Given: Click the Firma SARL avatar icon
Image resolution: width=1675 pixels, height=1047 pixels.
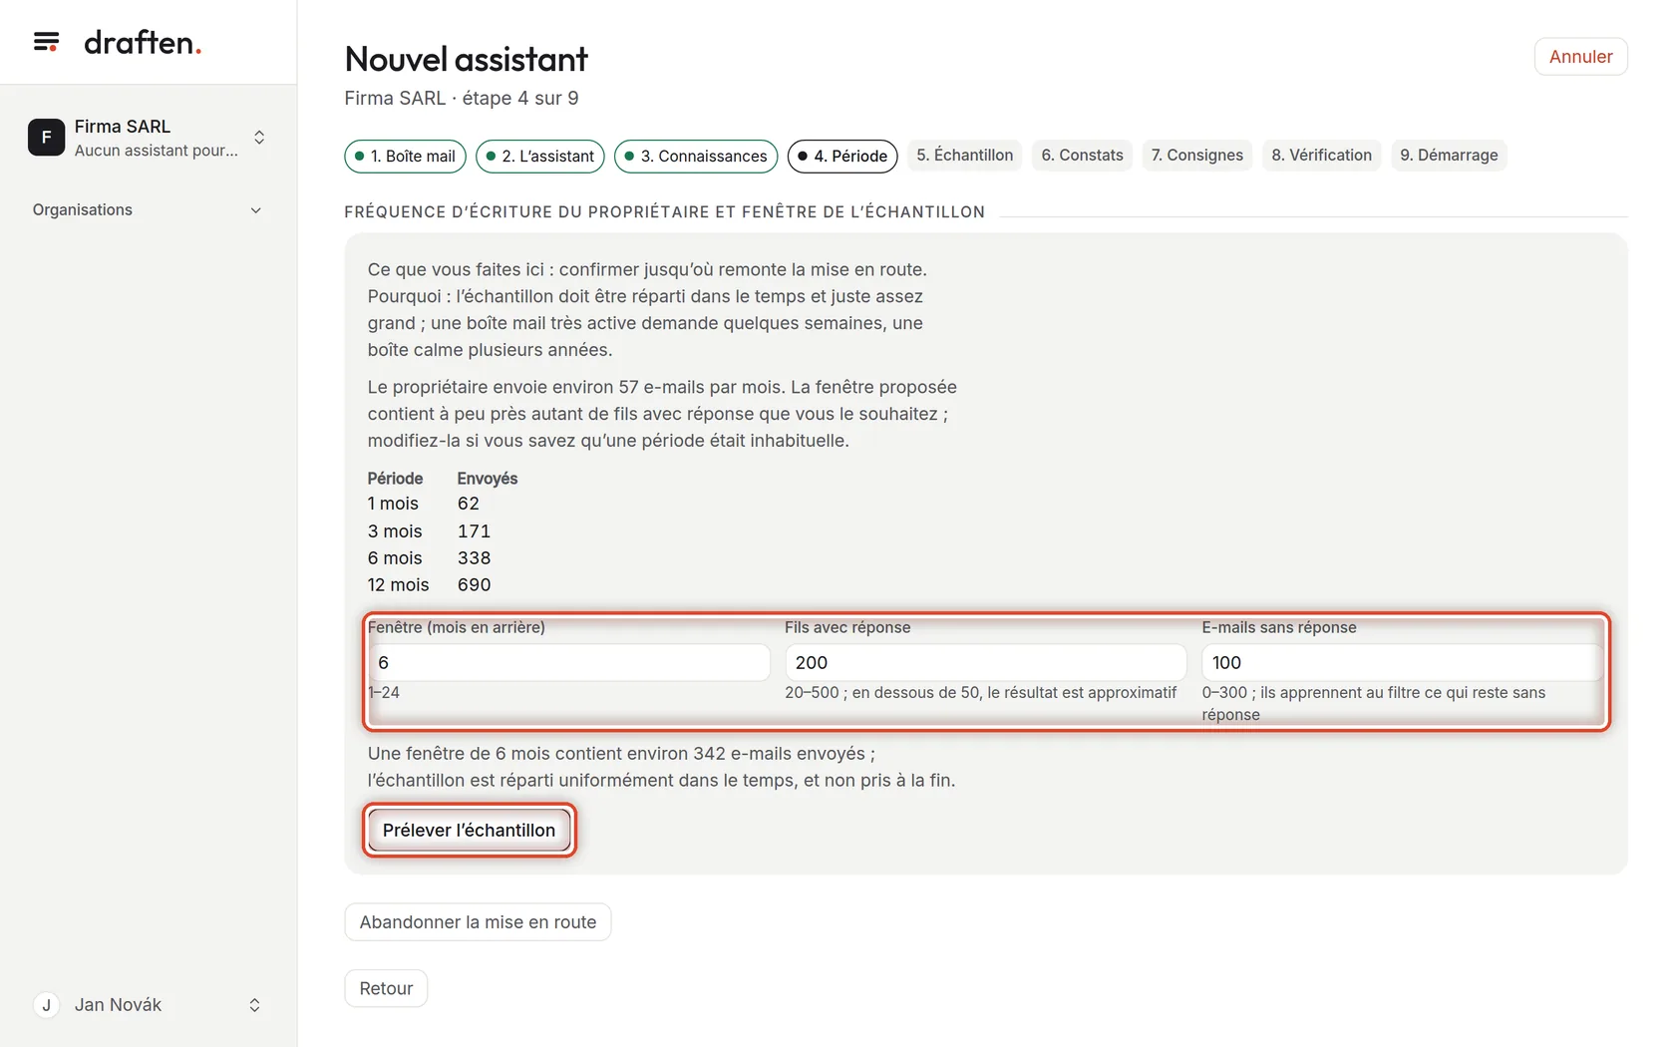Looking at the screenshot, I should pos(46,138).
